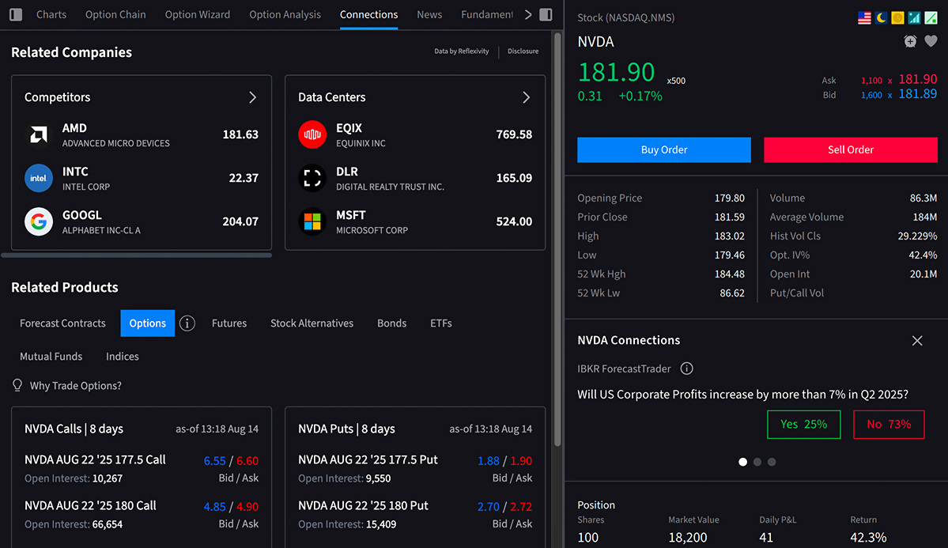Click the moon after-hours icon

[x=880, y=17]
